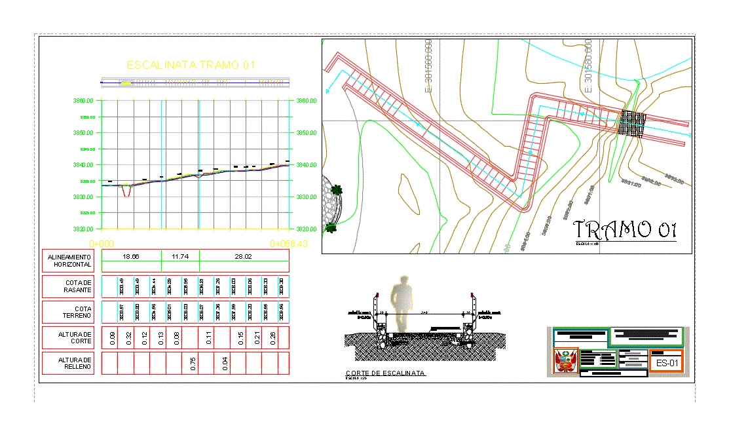
Task: Click the 3830.00 label on the right axis
Action: (307, 197)
